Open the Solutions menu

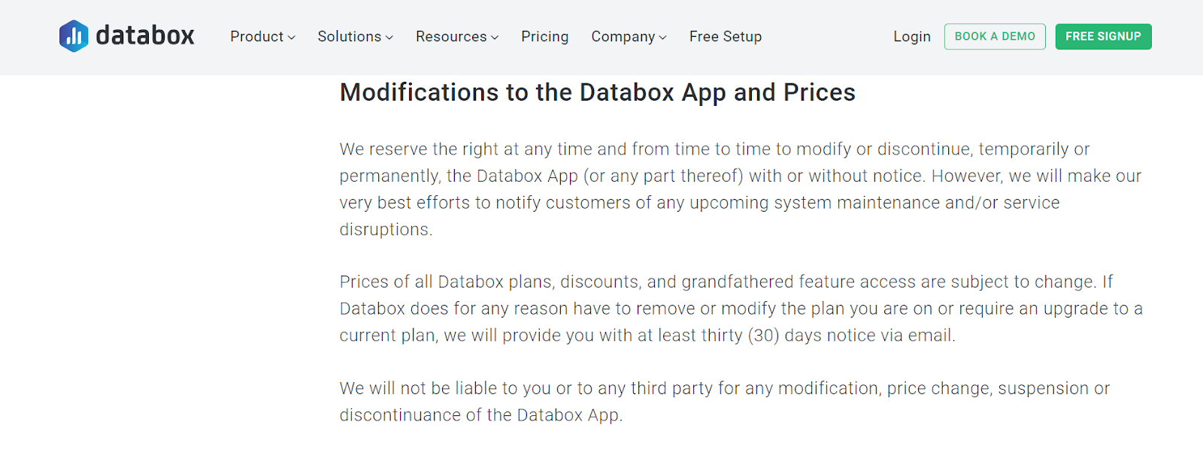coord(349,37)
